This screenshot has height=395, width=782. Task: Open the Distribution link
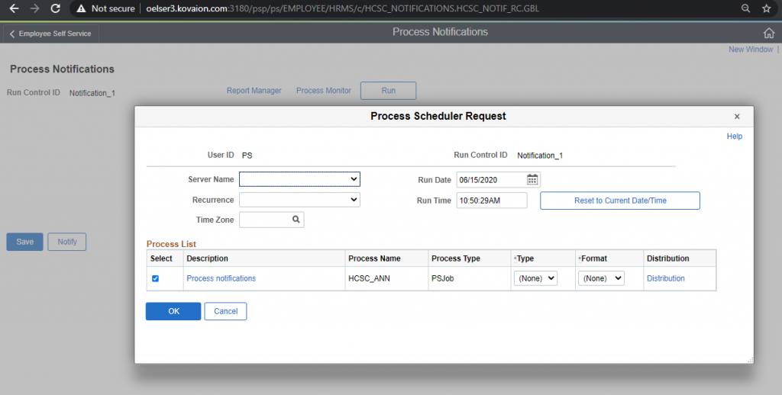(665, 278)
